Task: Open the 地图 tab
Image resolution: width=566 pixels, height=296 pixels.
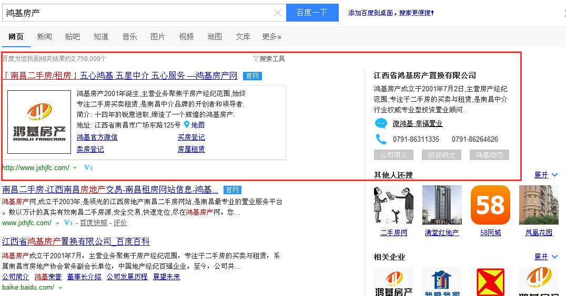Action: click(215, 36)
